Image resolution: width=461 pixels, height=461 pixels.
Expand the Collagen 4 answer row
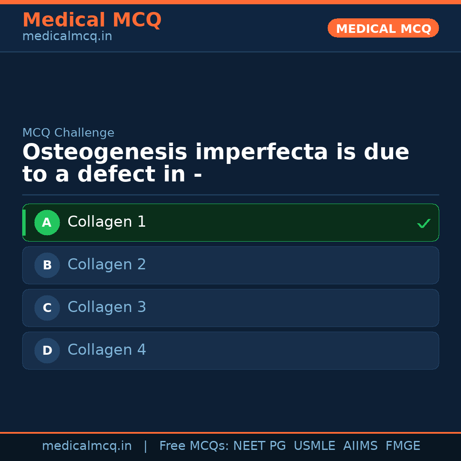230,350
